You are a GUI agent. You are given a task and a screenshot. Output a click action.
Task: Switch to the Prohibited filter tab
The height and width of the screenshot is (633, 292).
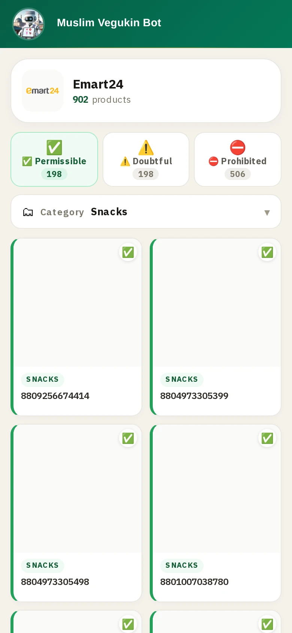point(238,159)
